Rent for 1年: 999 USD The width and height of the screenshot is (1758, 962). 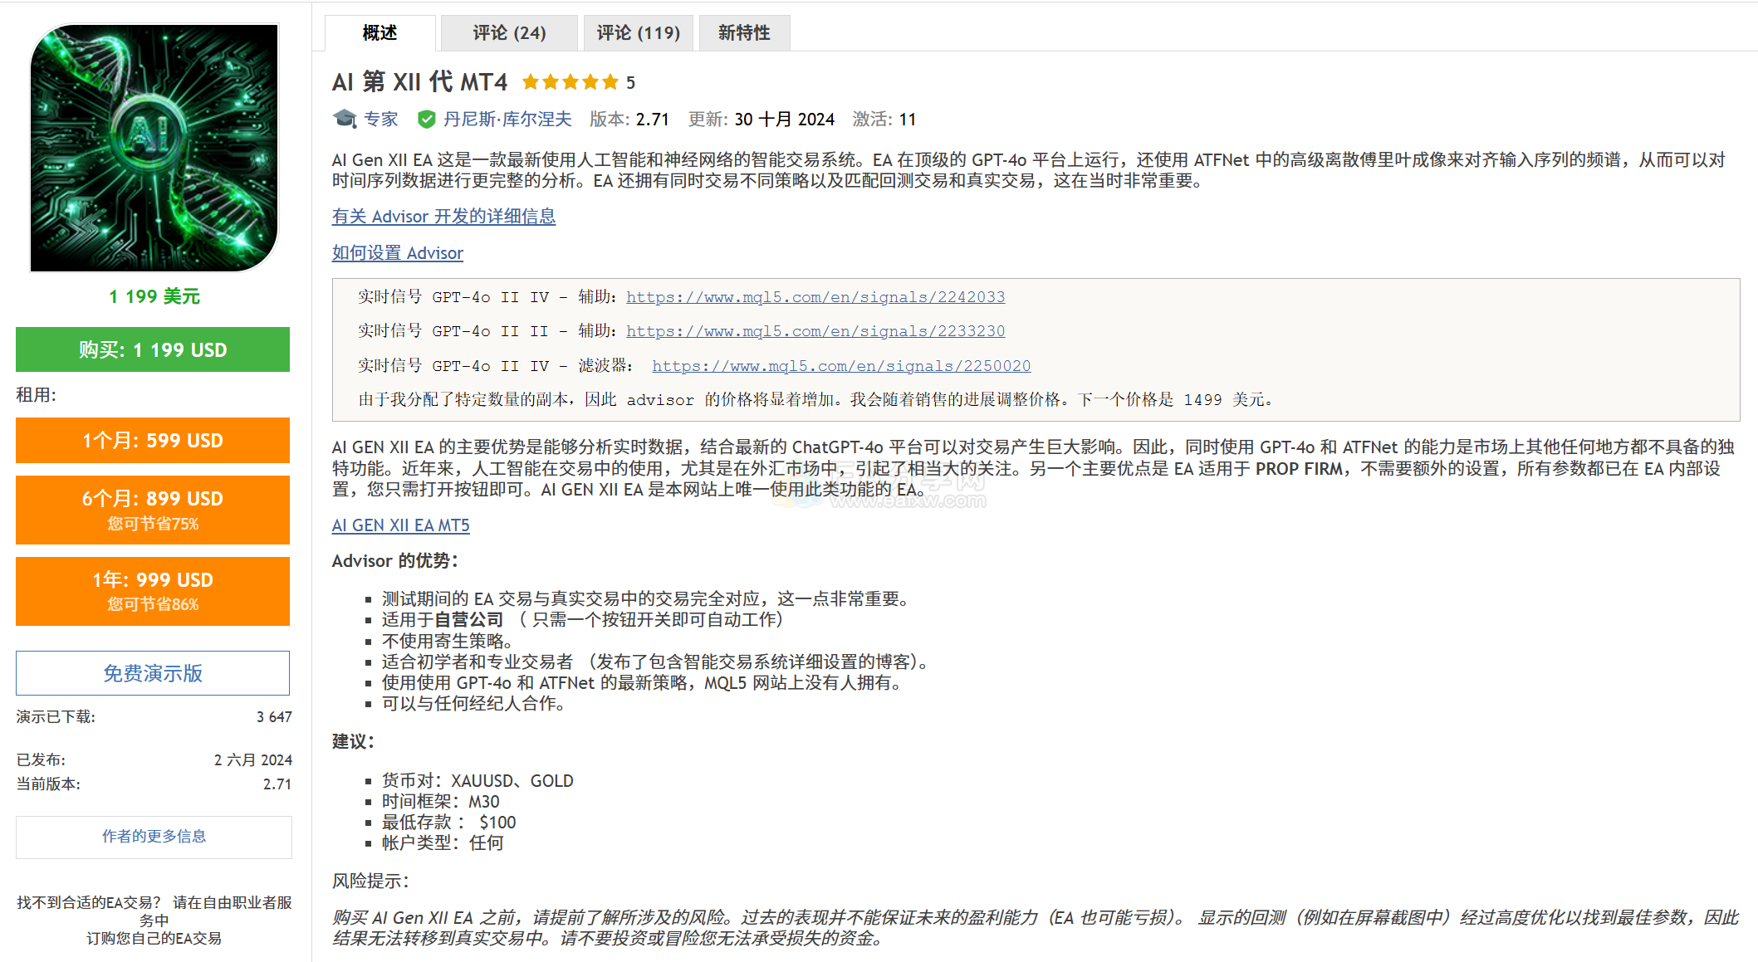coord(153,591)
